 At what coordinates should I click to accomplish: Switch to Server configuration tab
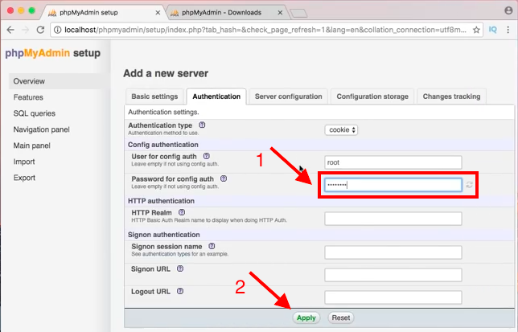(289, 96)
